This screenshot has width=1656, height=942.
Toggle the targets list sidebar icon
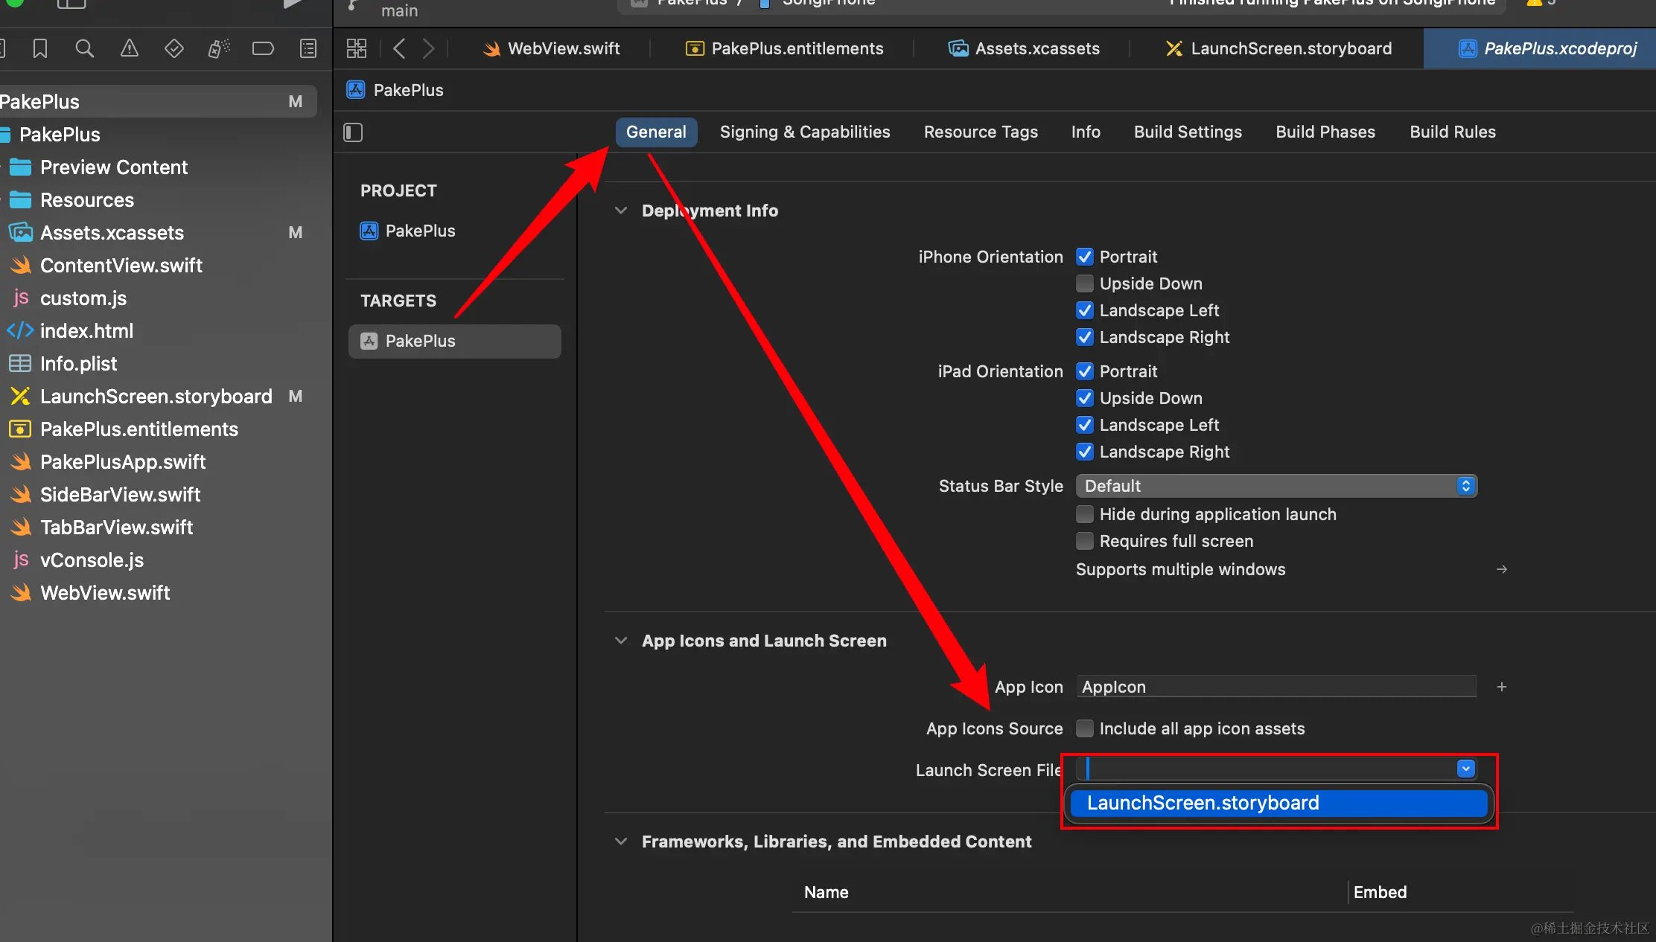click(353, 132)
